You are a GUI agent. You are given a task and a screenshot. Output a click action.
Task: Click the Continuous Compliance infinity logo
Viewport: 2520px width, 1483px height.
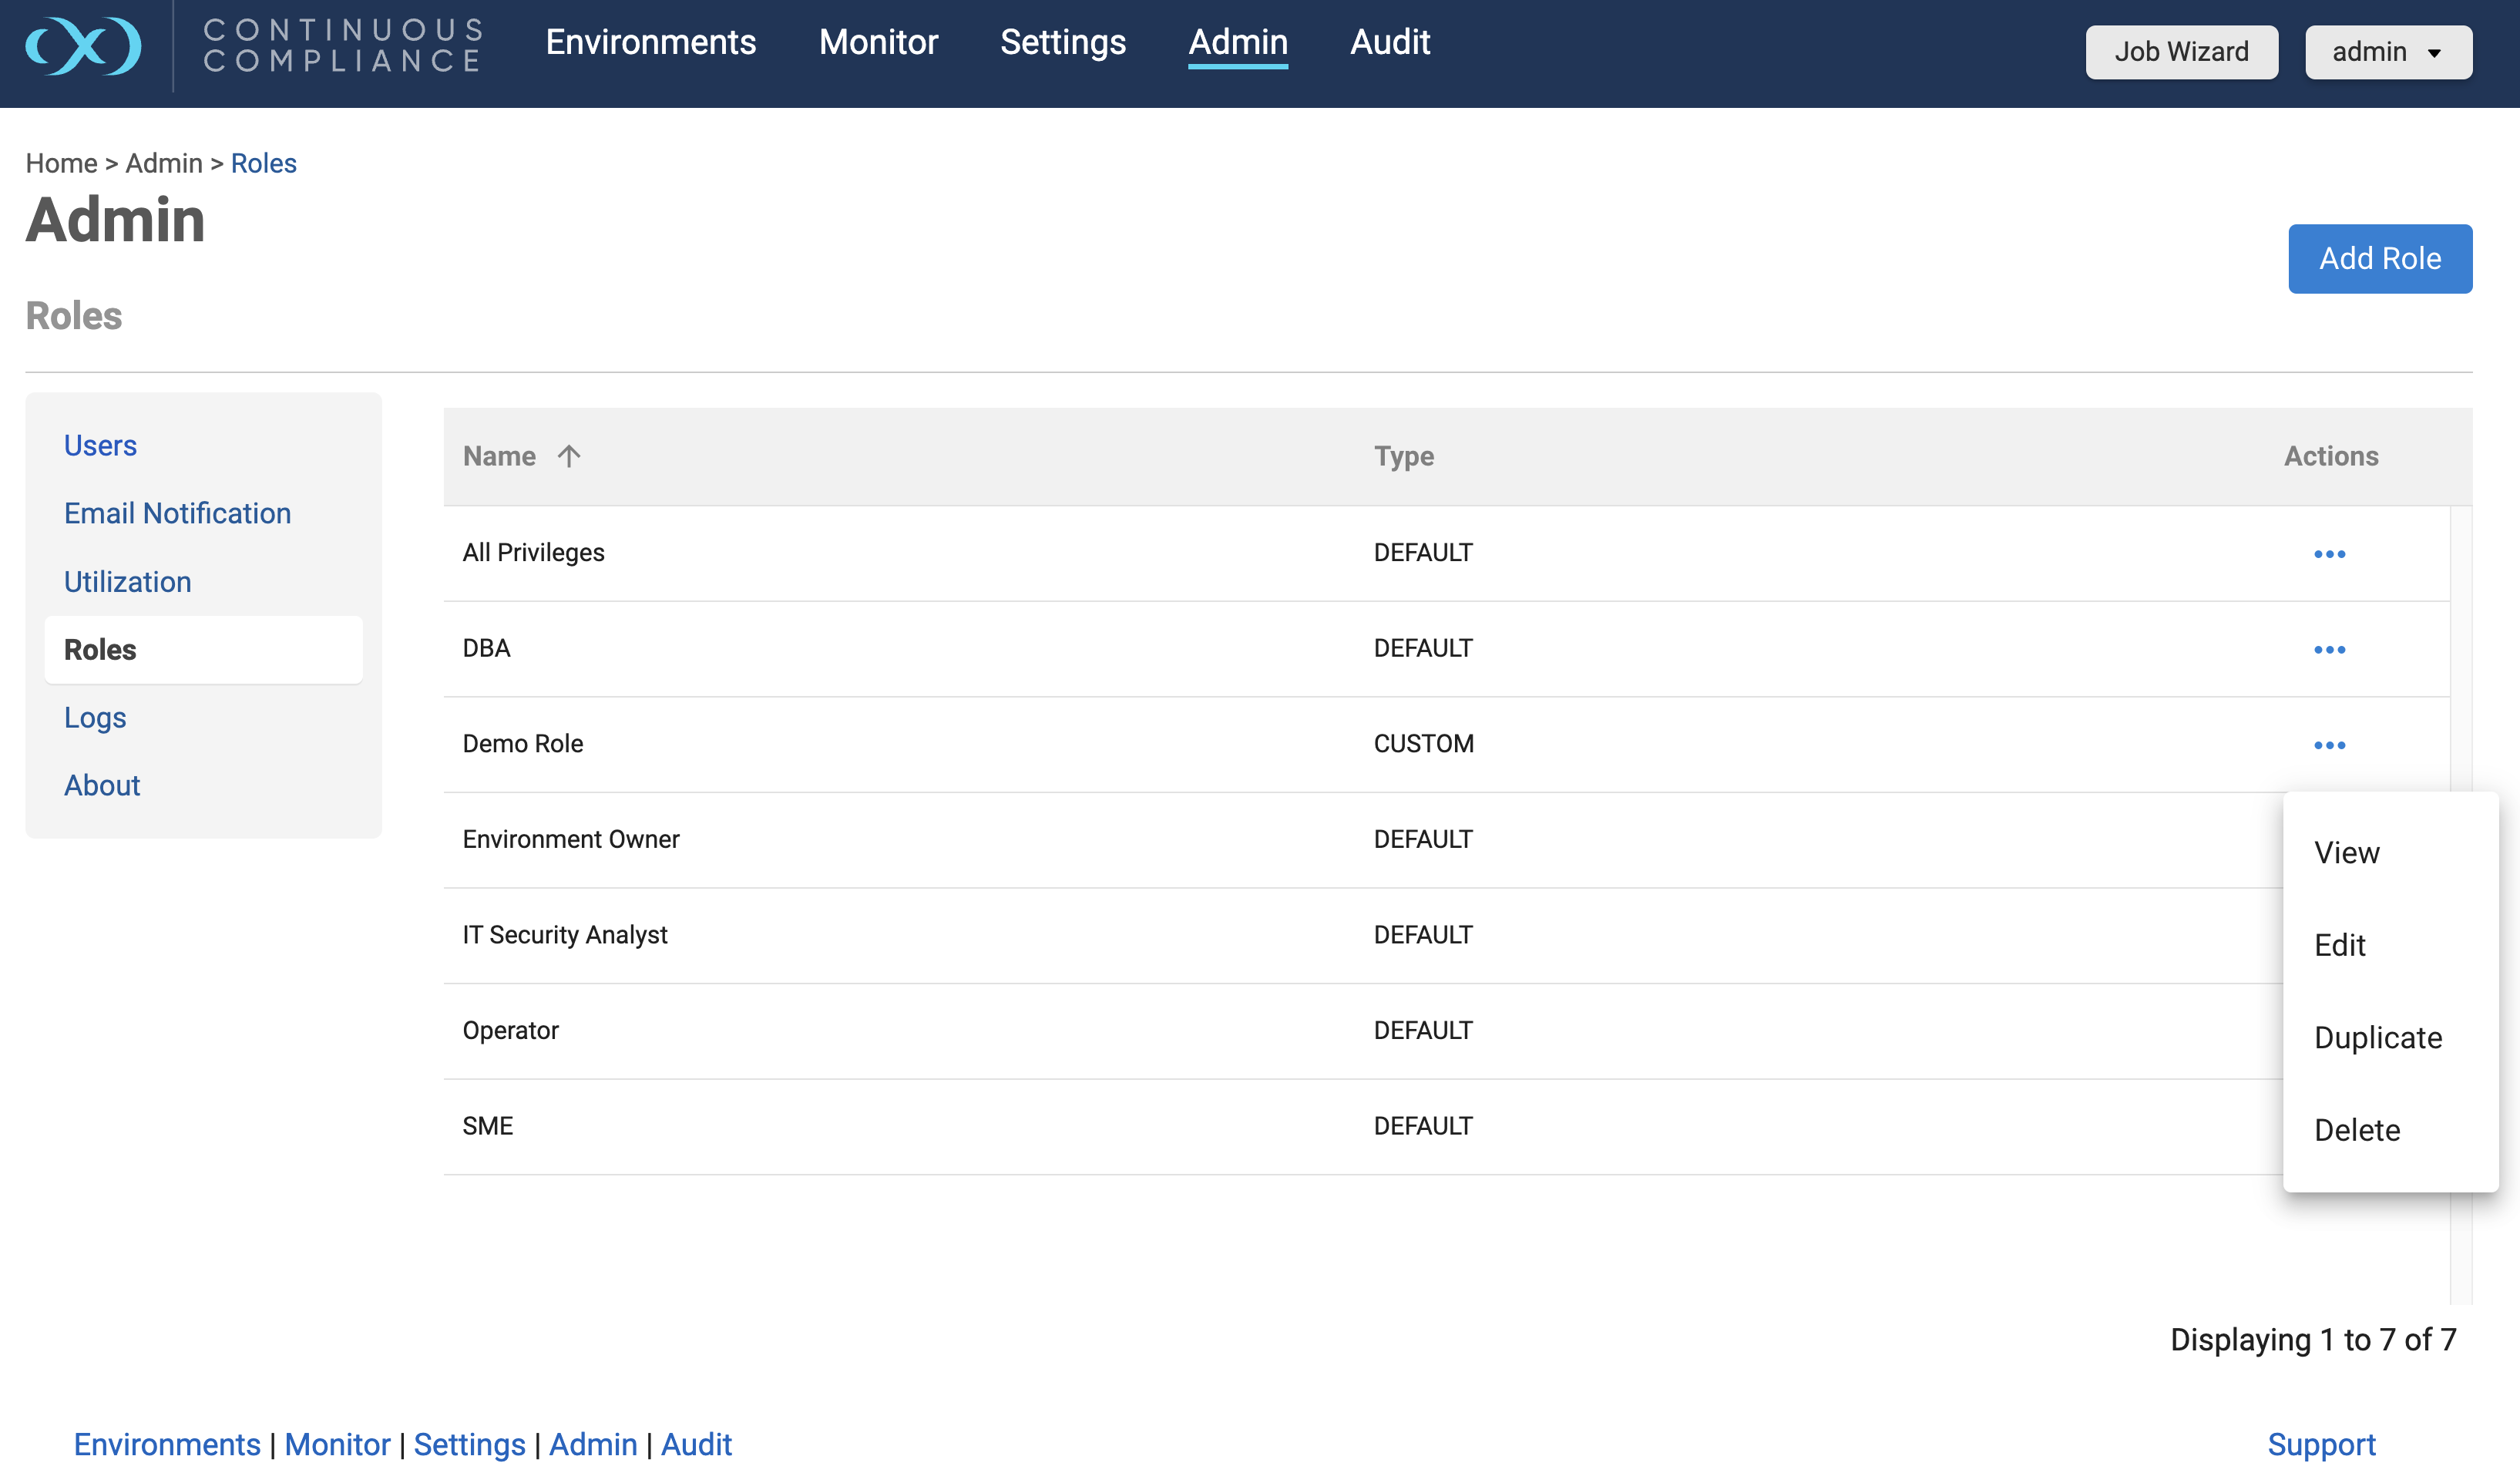coord(84,46)
